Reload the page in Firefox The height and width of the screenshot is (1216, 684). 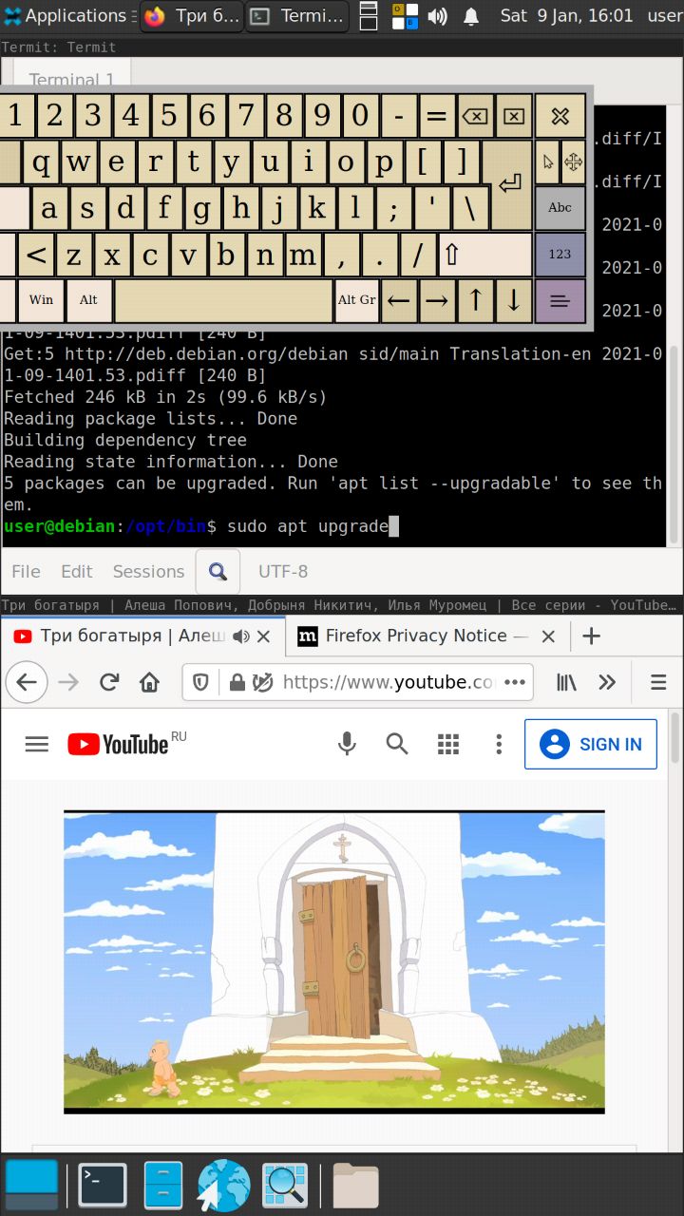pyautogui.click(x=109, y=682)
